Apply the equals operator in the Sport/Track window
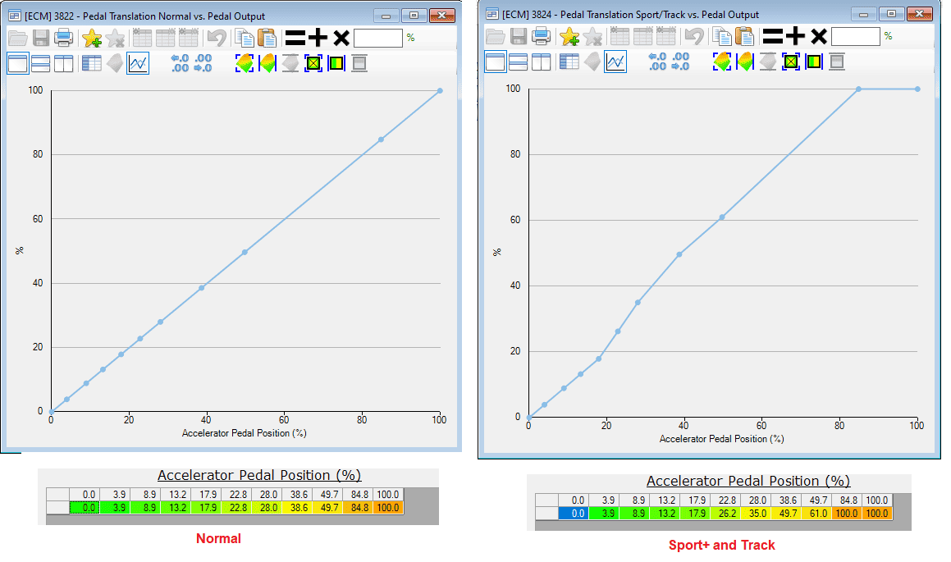Screen dimensions: 951x562 (x=773, y=36)
